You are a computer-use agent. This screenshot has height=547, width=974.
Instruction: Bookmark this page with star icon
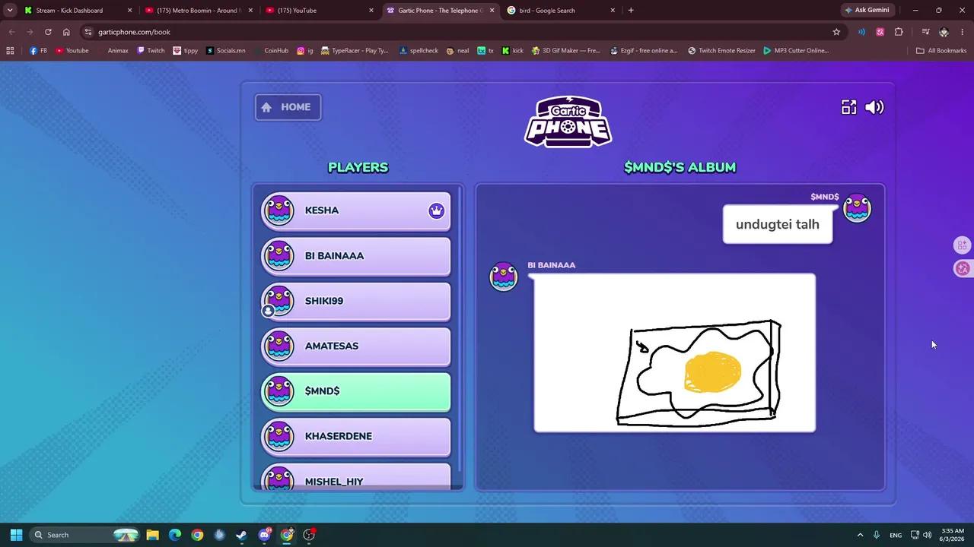pyautogui.click(x=836, y=32)
